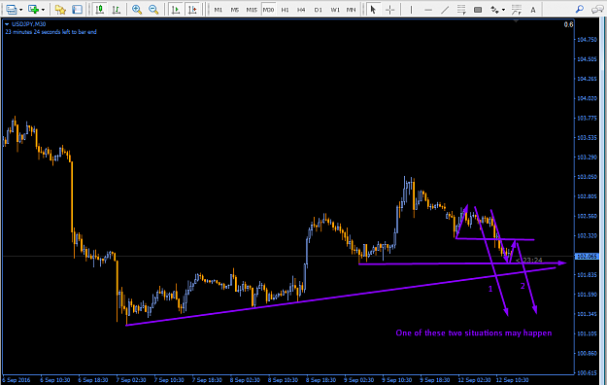Toggle chart auto scroll button

tap(176, 10)
